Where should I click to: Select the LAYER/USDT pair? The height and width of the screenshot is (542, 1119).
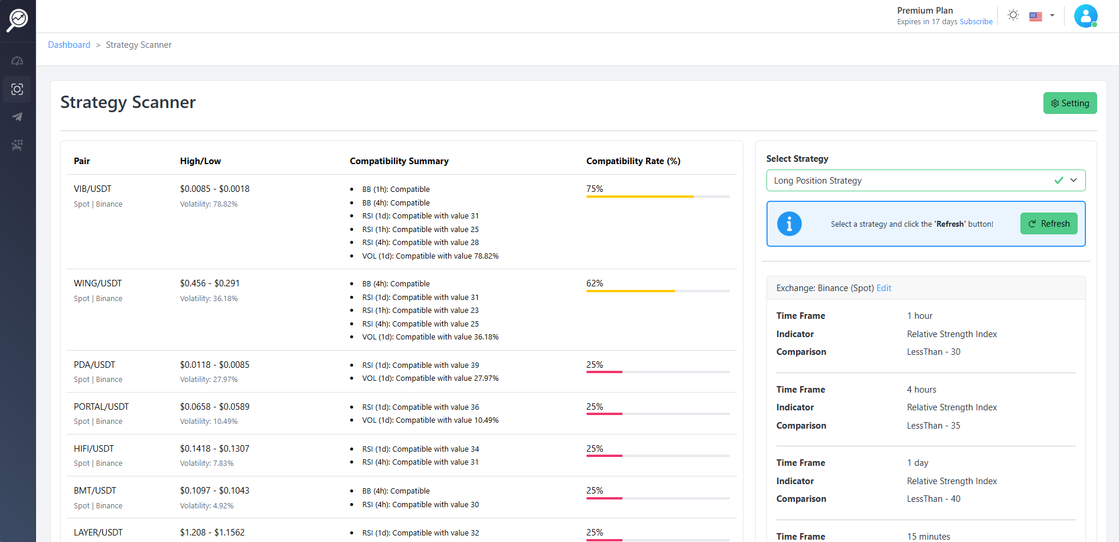click(x=98, y=533)
